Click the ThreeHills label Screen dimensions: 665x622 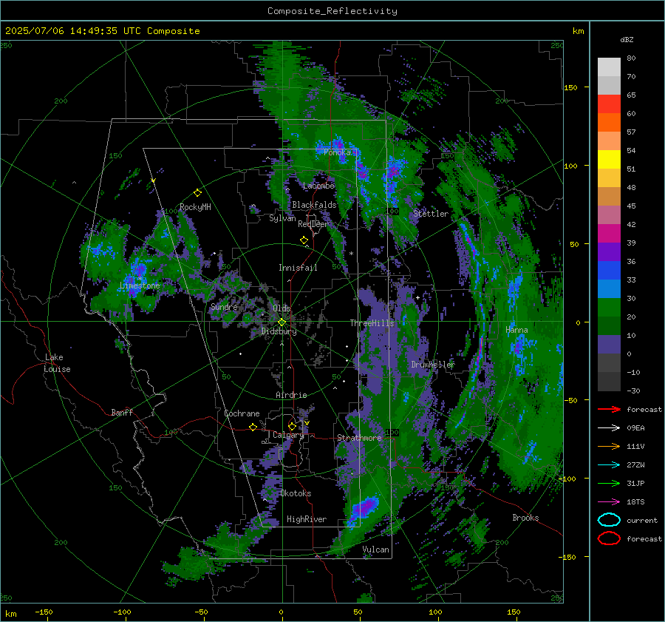(x=372, y=323)
